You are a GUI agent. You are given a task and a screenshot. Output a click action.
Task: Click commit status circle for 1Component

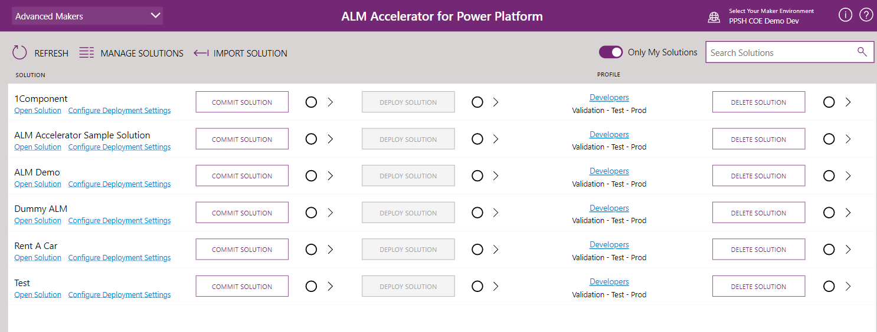tap(311, 102)
